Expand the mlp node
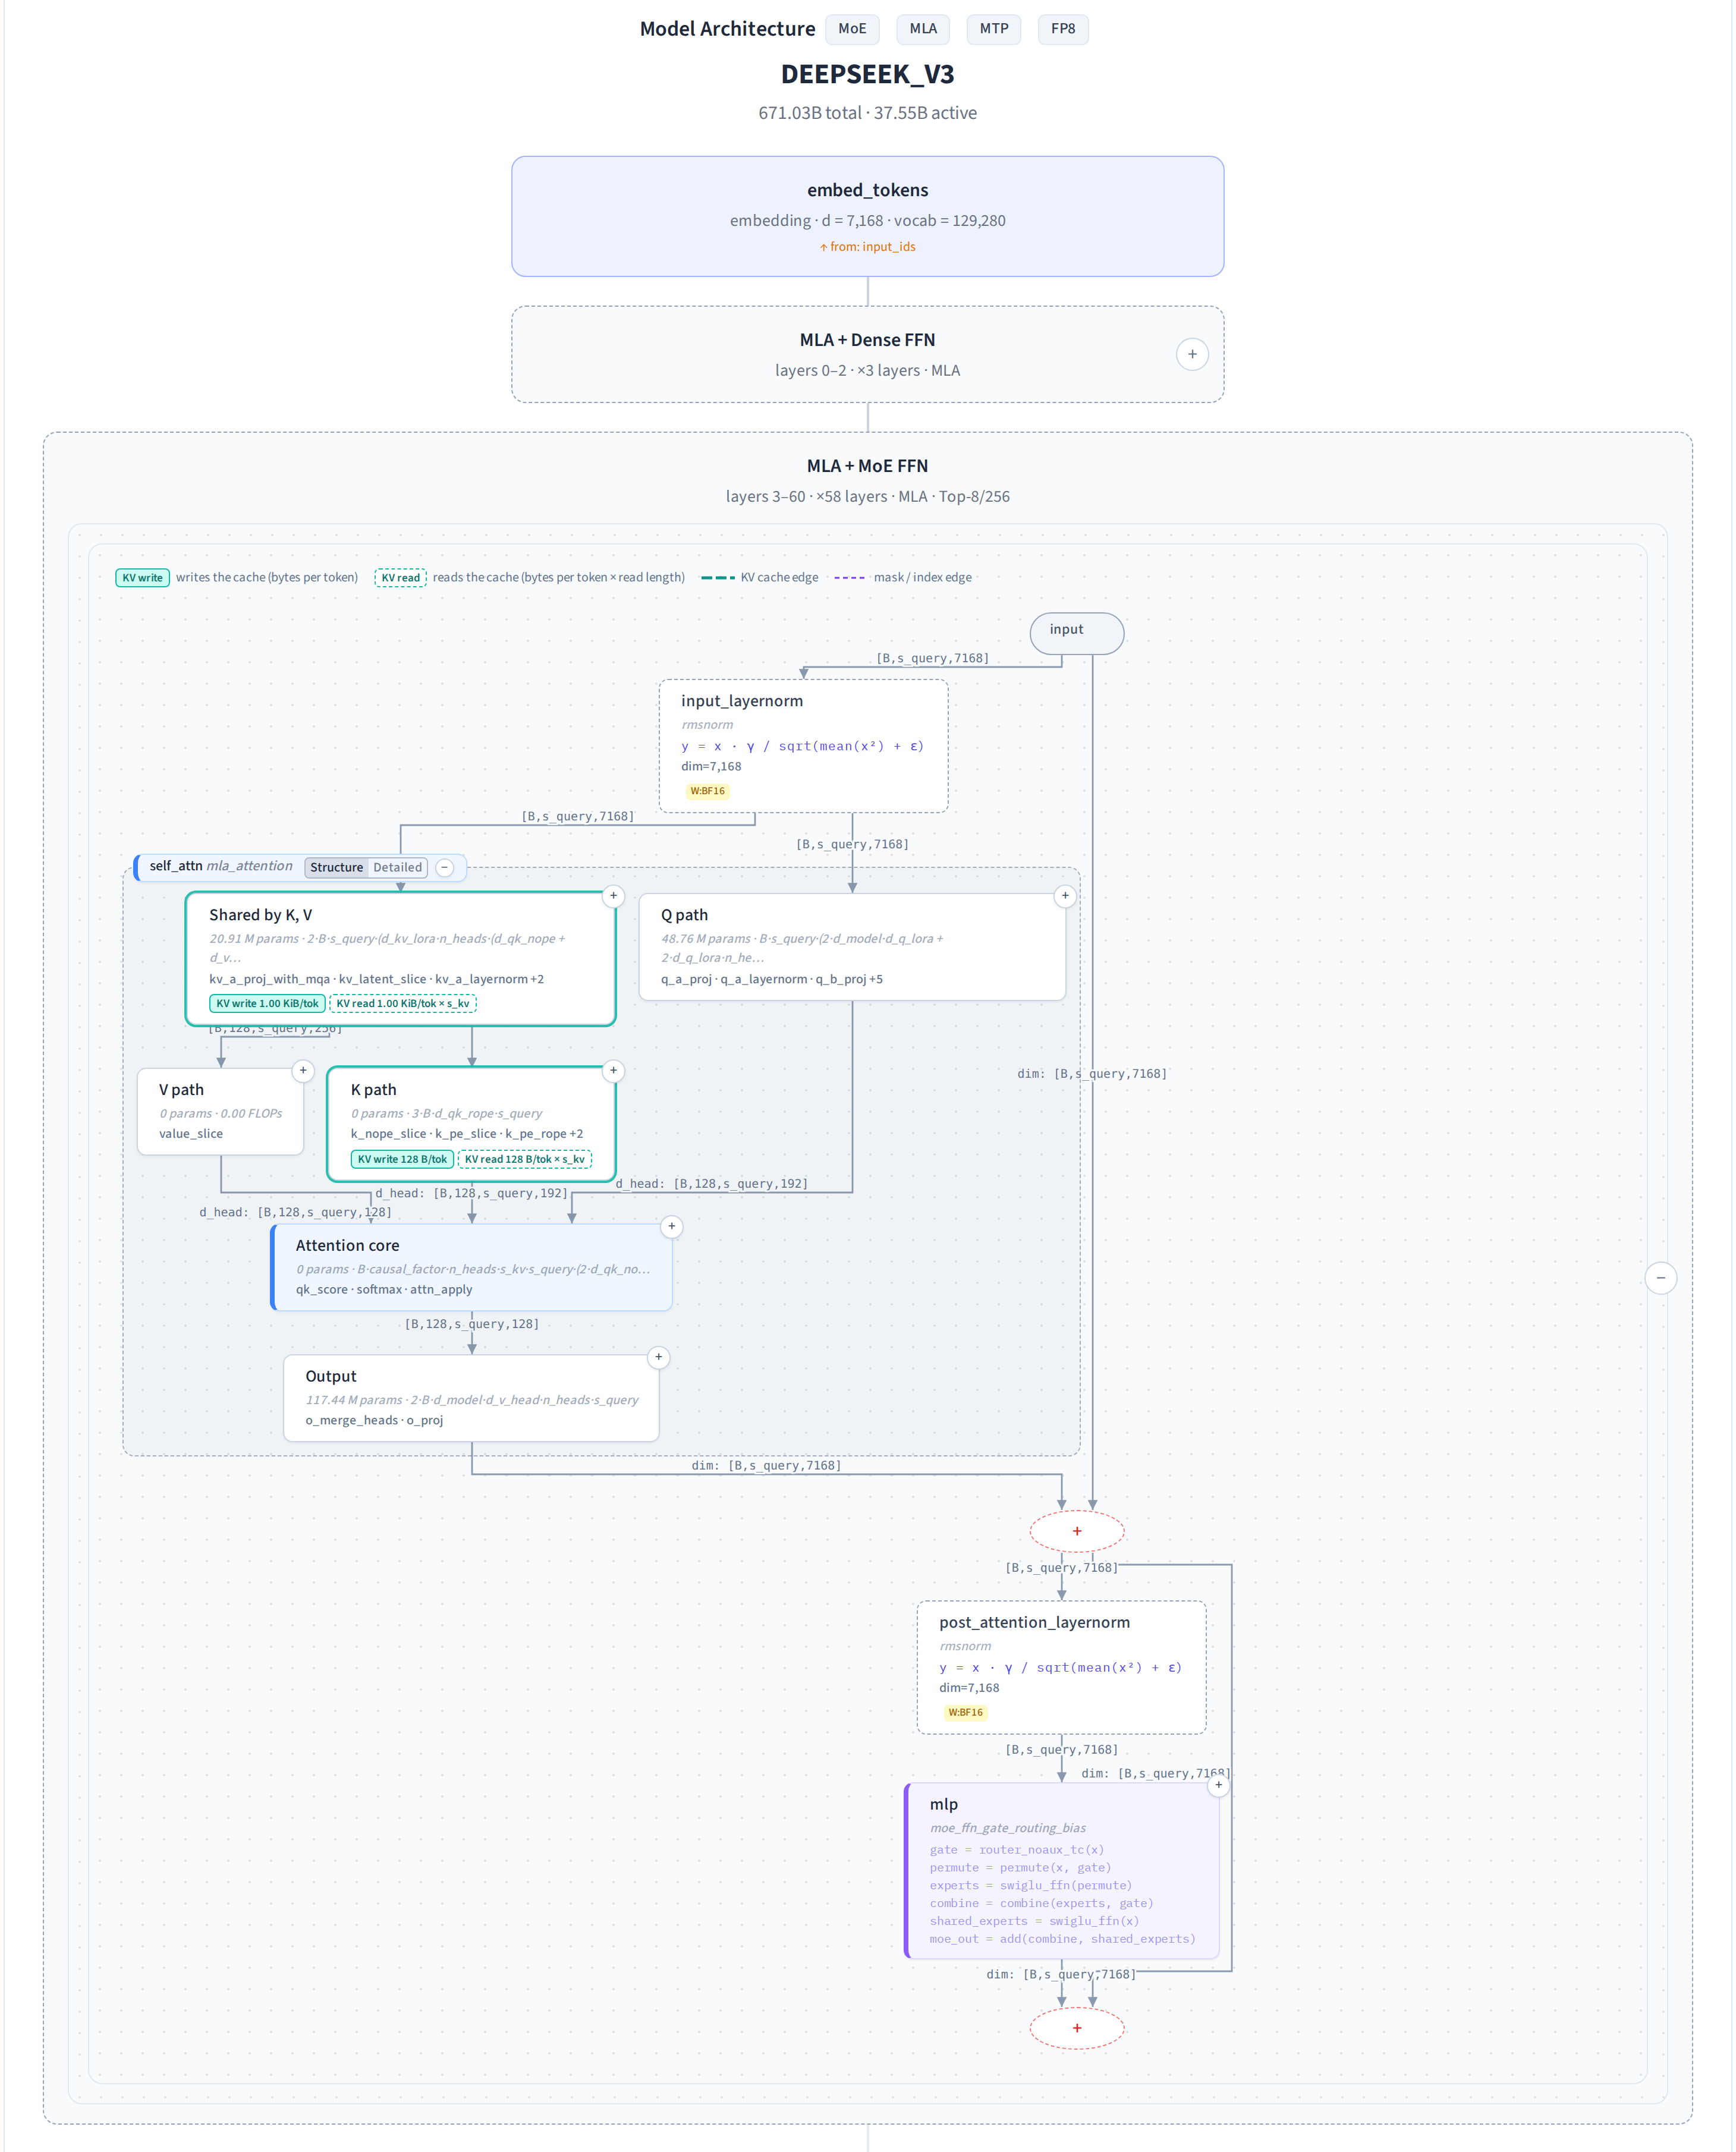Viewport: 1736px width, 2152px height. tap(1218, 1785)
